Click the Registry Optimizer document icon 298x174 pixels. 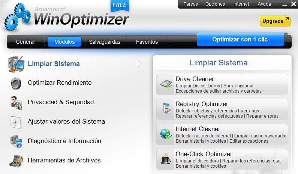pos(166,109)
